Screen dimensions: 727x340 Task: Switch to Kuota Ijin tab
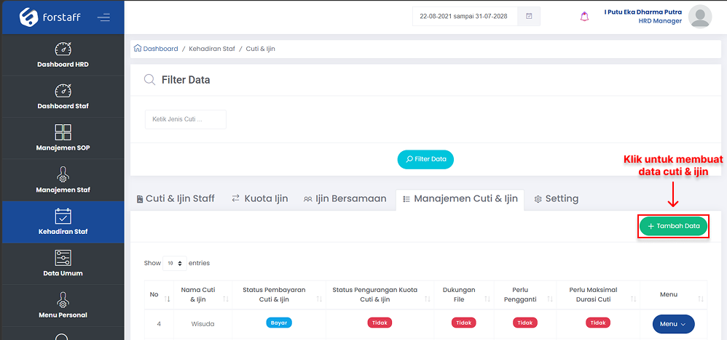pyautogui.click(x=260, y=199)
